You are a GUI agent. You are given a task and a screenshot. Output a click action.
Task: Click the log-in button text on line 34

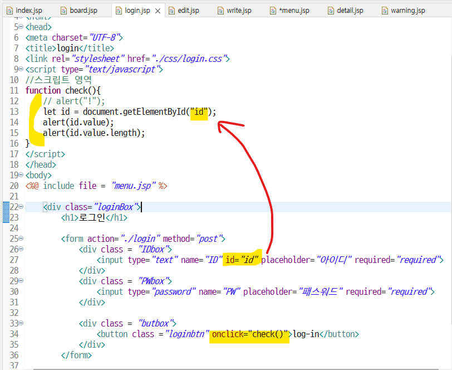306,334
